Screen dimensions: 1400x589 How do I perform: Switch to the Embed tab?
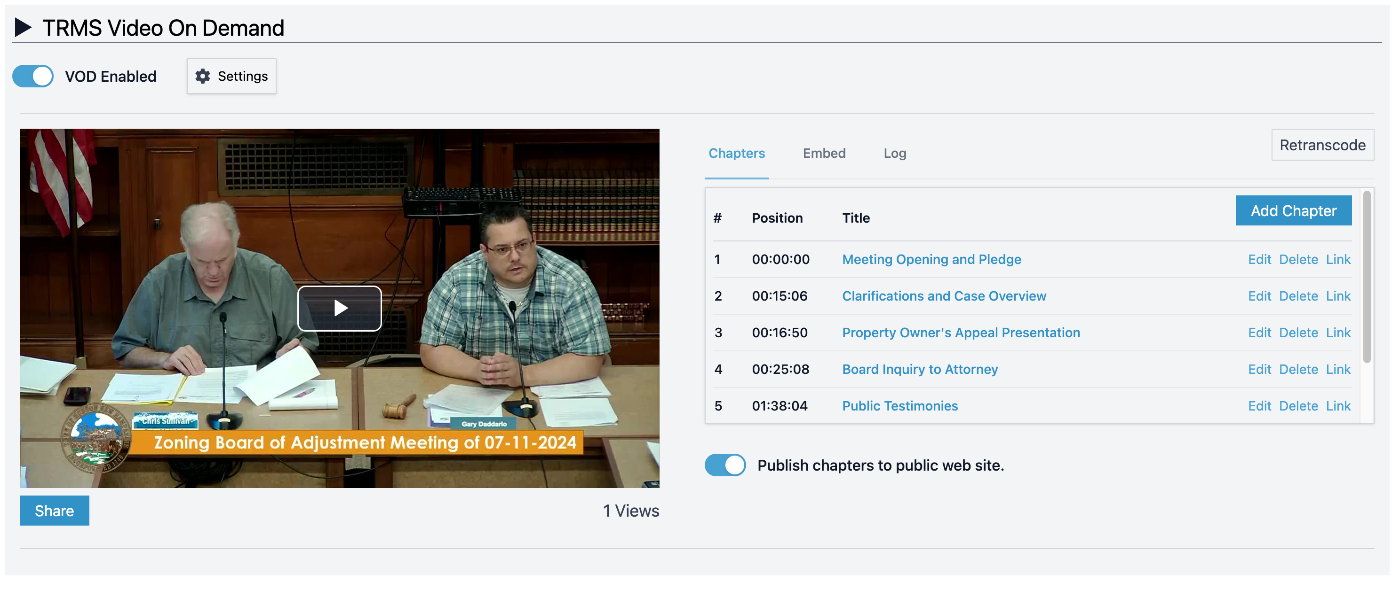(x=824, y=153)
